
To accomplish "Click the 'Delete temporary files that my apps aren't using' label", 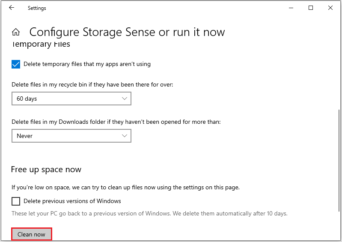I will click(x=87, y=64).
